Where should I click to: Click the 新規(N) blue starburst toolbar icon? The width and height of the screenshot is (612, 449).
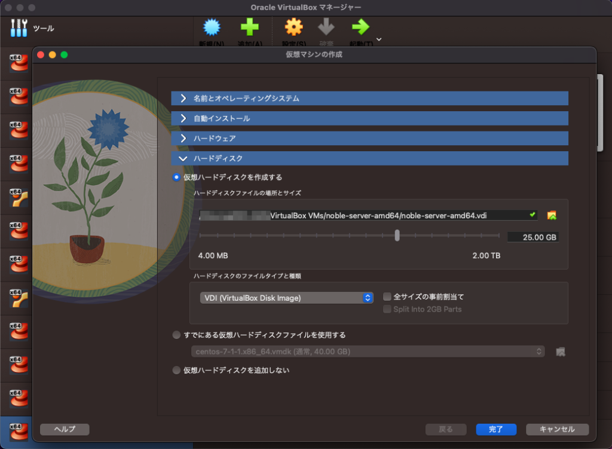tap(212, 28)
